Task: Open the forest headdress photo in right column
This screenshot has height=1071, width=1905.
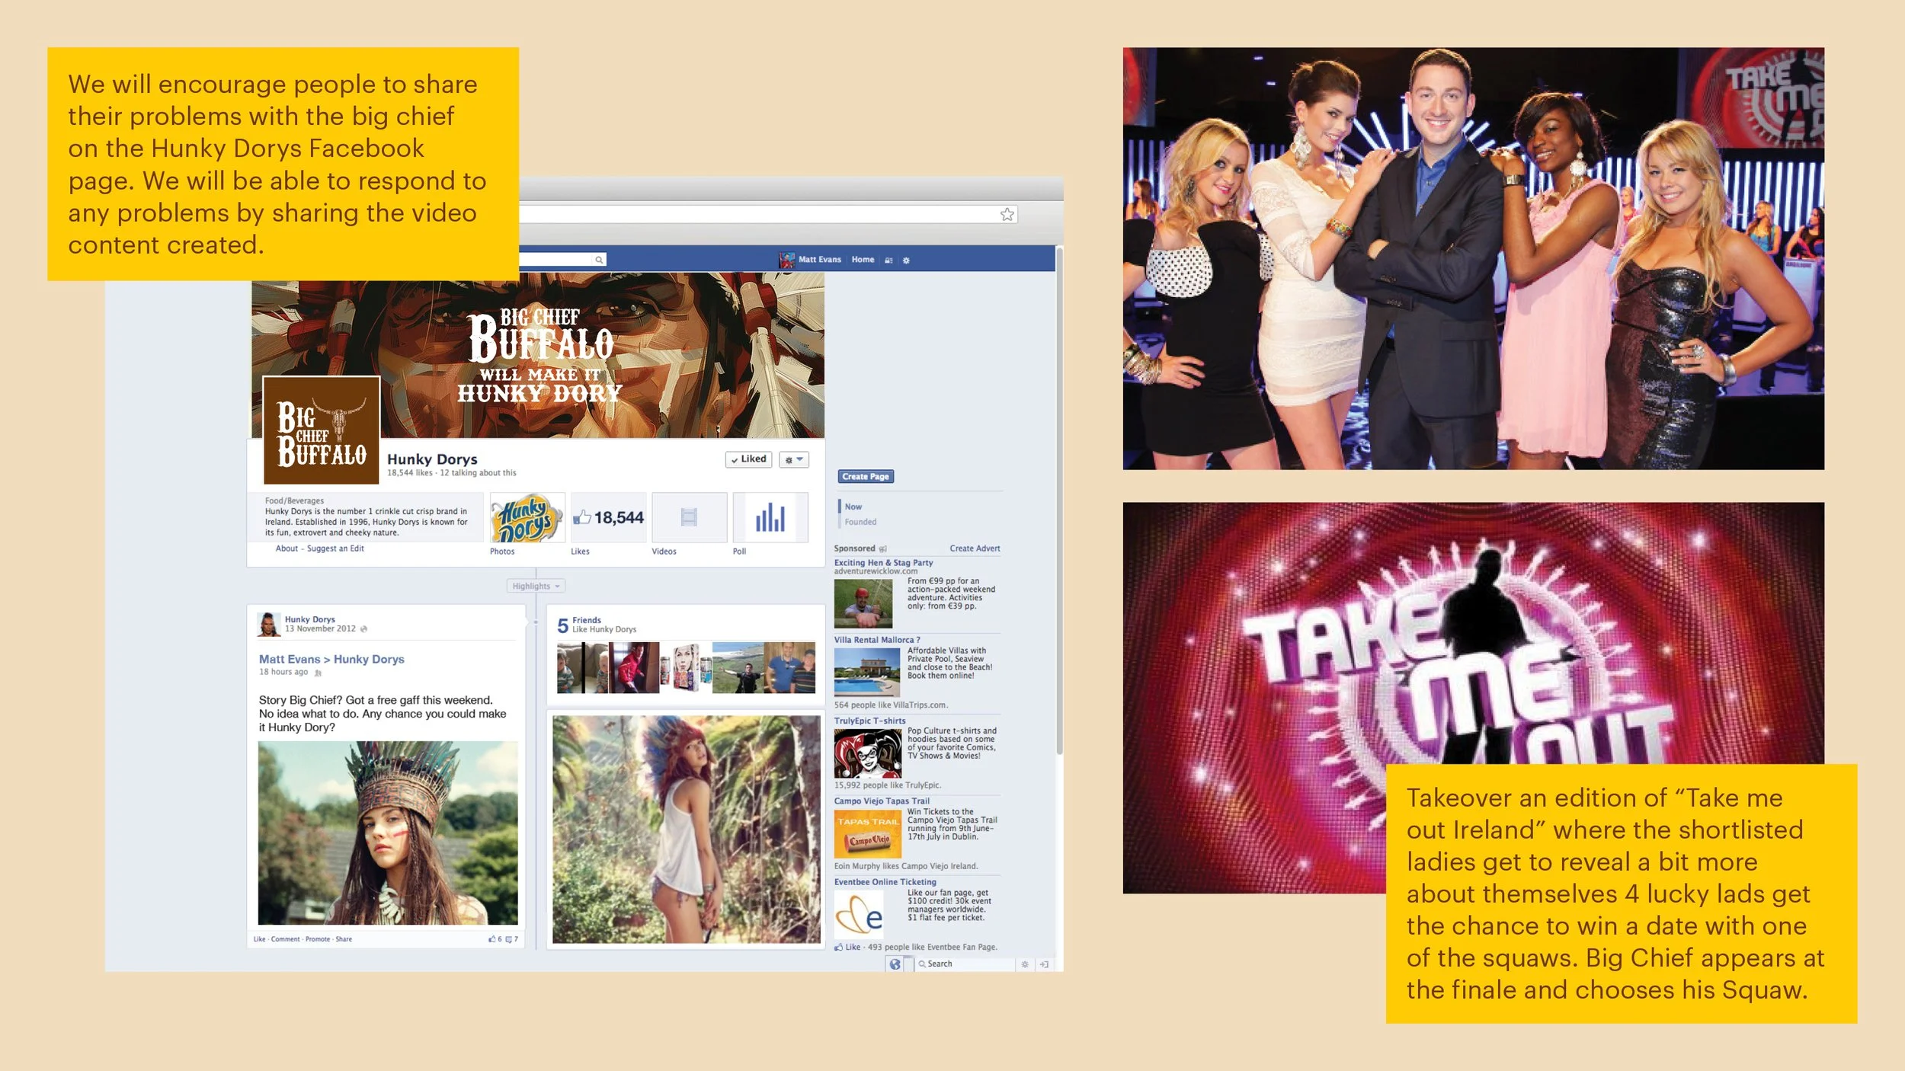Action: coord(687,829)
